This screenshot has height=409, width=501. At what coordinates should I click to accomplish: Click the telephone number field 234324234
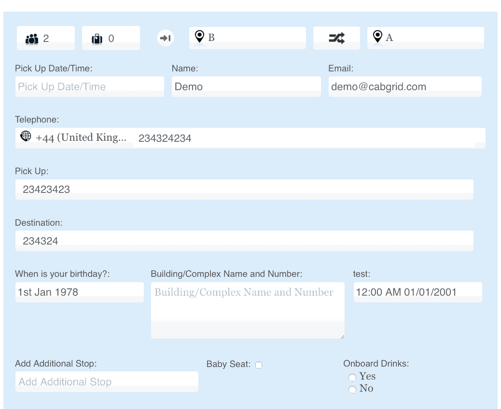pos(304,138)
